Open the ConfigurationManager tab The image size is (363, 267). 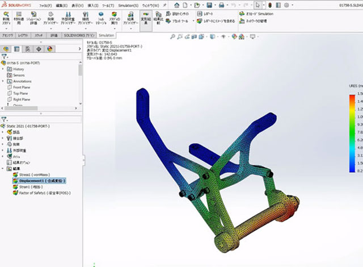point(28,49)
